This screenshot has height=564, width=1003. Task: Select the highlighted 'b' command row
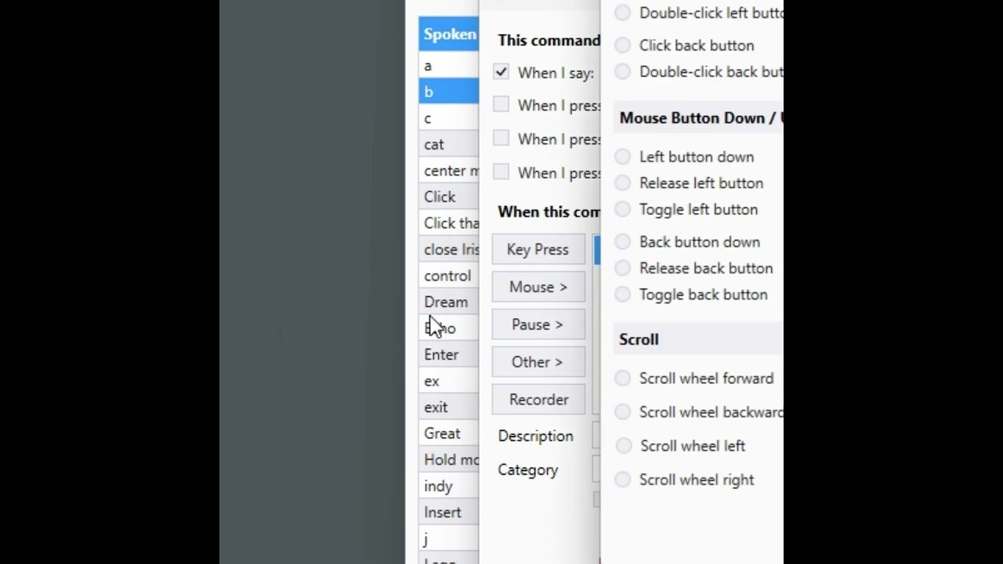coord(449,92)
